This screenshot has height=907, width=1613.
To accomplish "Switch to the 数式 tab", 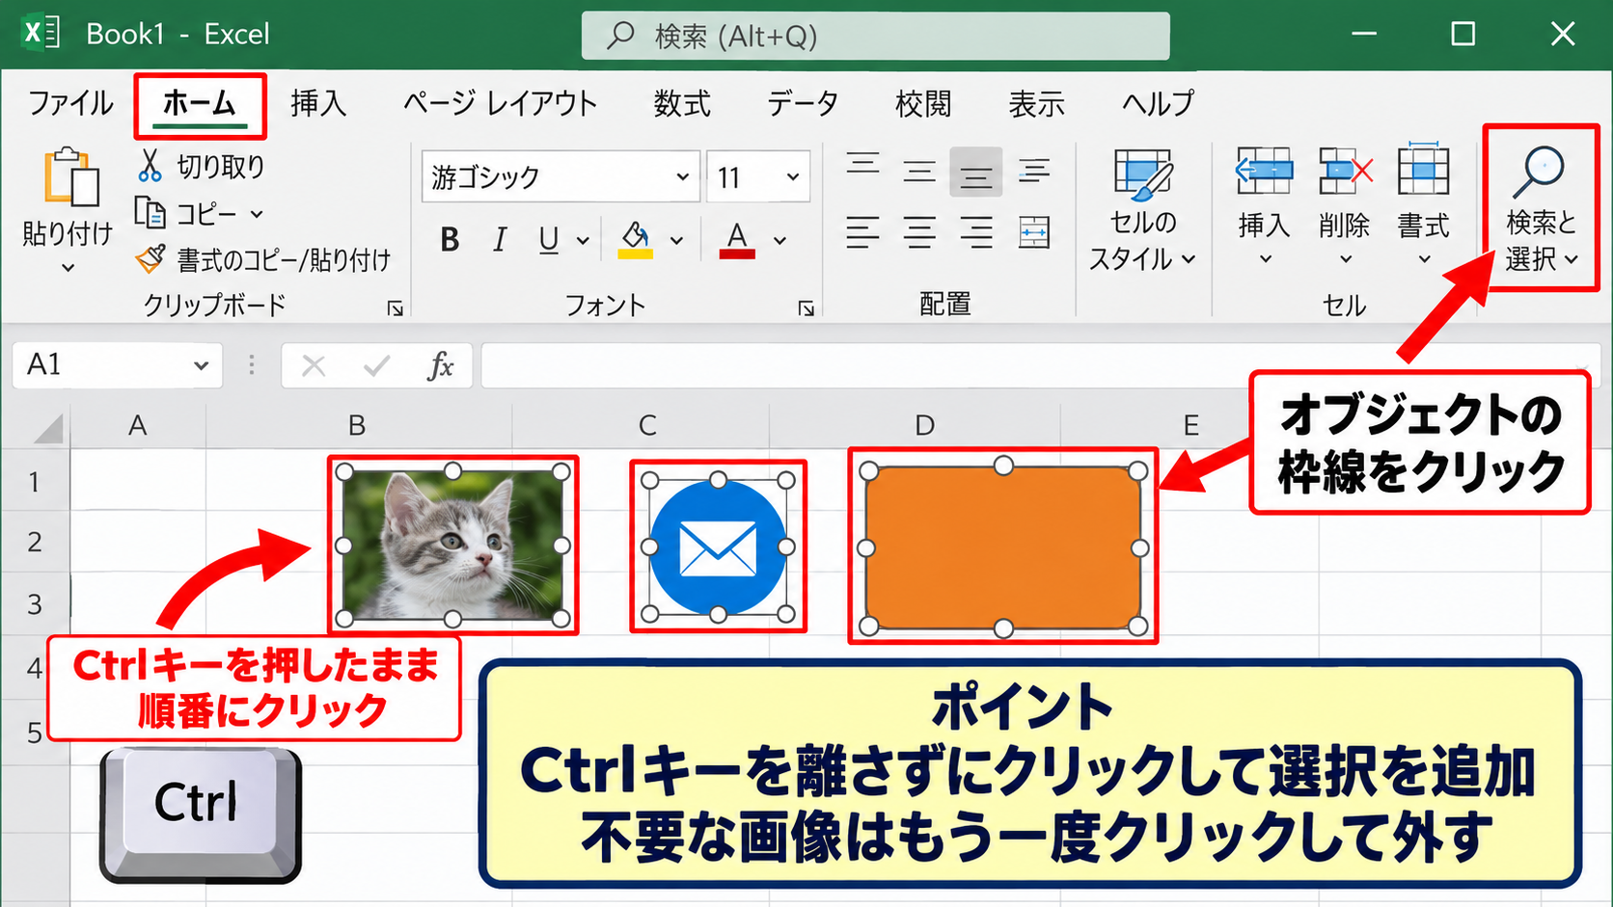I will pyautogui.click(x=682, y=102).
